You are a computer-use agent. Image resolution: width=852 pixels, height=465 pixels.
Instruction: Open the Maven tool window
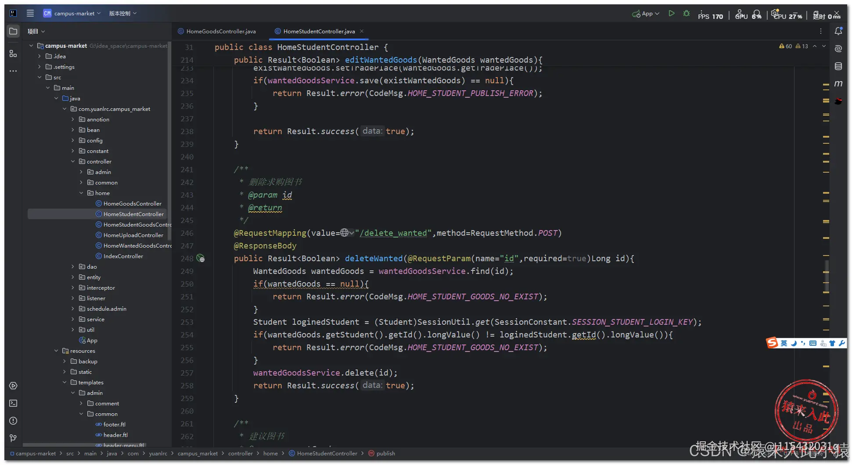[x=838, y=84]
